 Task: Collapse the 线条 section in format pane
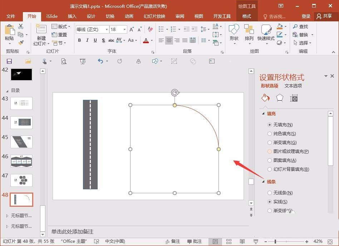(x=264, y=181)
